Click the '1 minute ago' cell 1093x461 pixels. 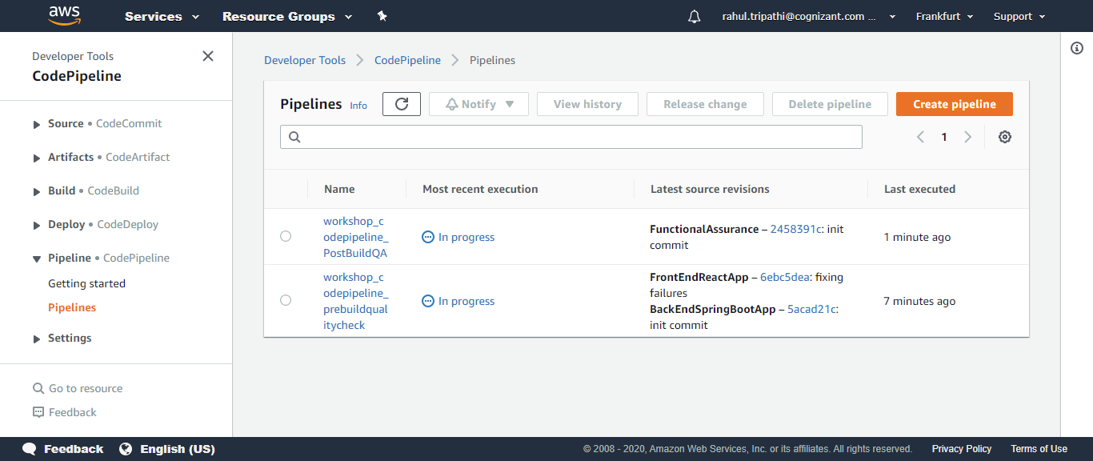coord(917,237)
